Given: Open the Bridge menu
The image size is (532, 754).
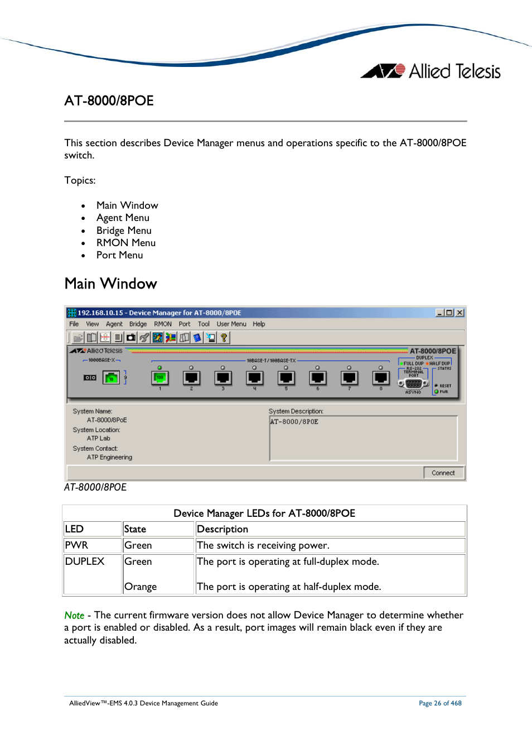Looking at the screenshot, I should (x=138, y=324).
